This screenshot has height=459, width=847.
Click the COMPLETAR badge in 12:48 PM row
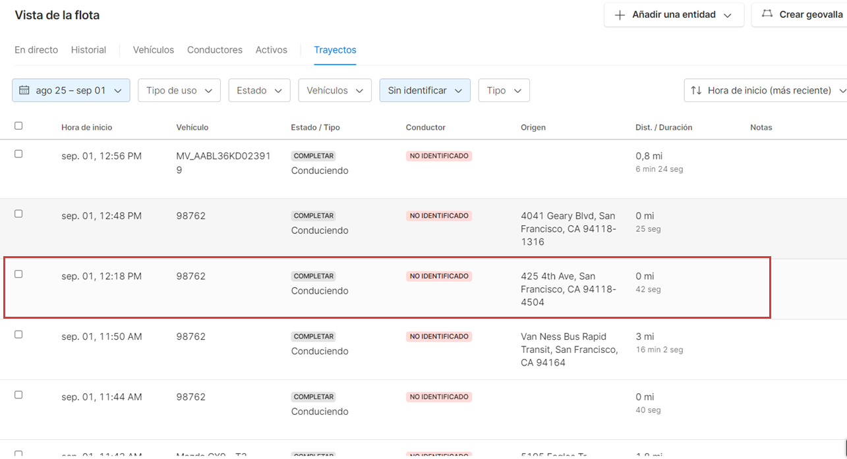coord(314,216)
